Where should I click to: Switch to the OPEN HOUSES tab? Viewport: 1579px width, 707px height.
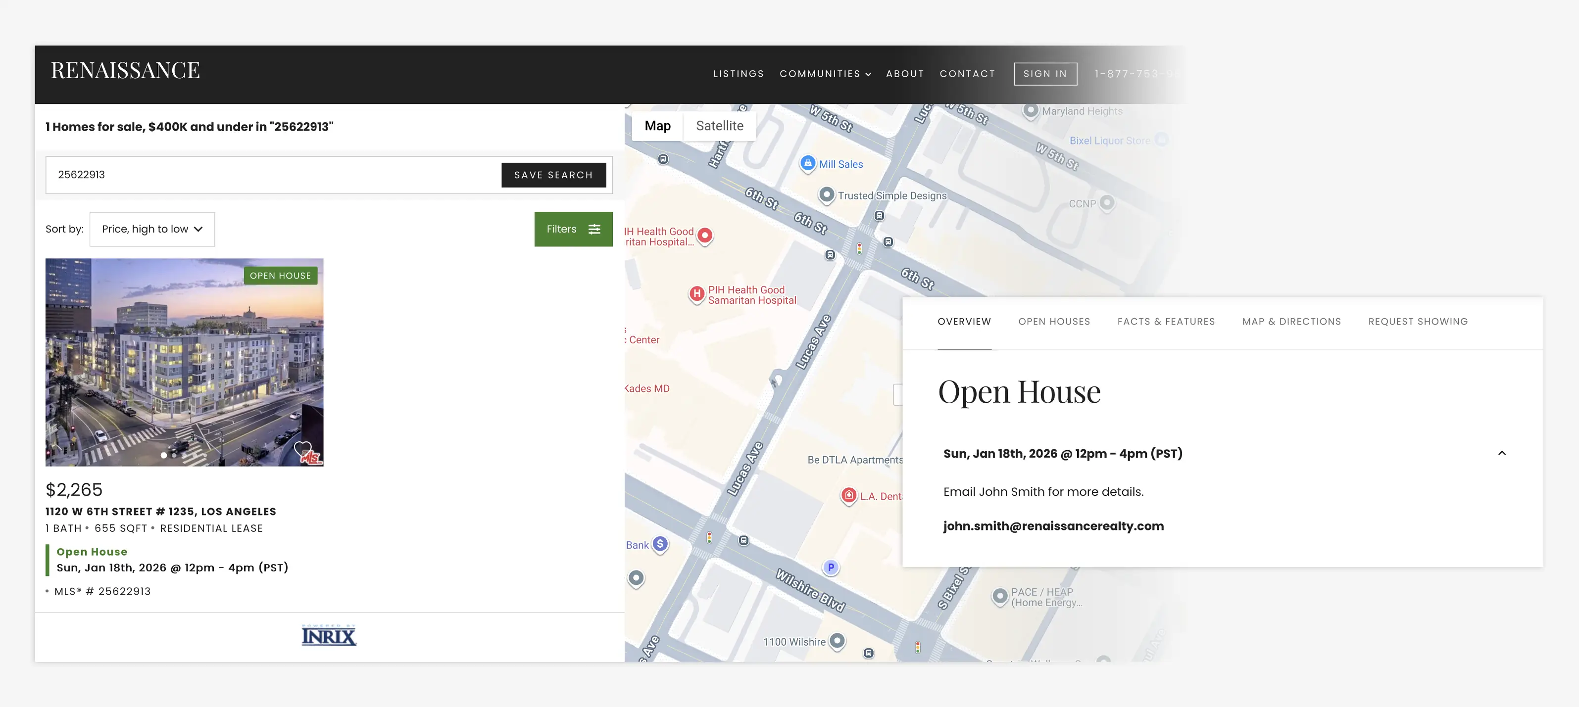pos(1054,321)
